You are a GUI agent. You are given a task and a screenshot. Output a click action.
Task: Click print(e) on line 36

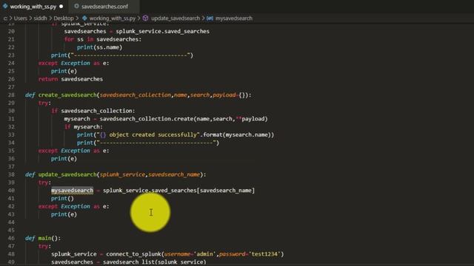click(x=64, y=159)
